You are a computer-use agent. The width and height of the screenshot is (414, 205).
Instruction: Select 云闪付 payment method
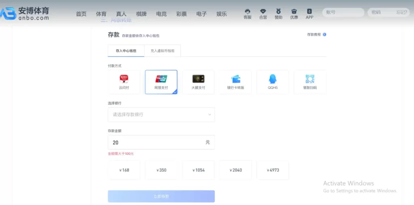tap(124, 82)
